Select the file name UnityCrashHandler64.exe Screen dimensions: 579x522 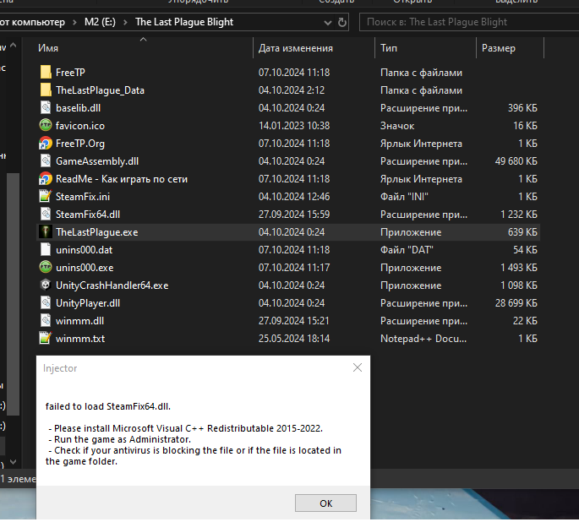pos(112,285)
